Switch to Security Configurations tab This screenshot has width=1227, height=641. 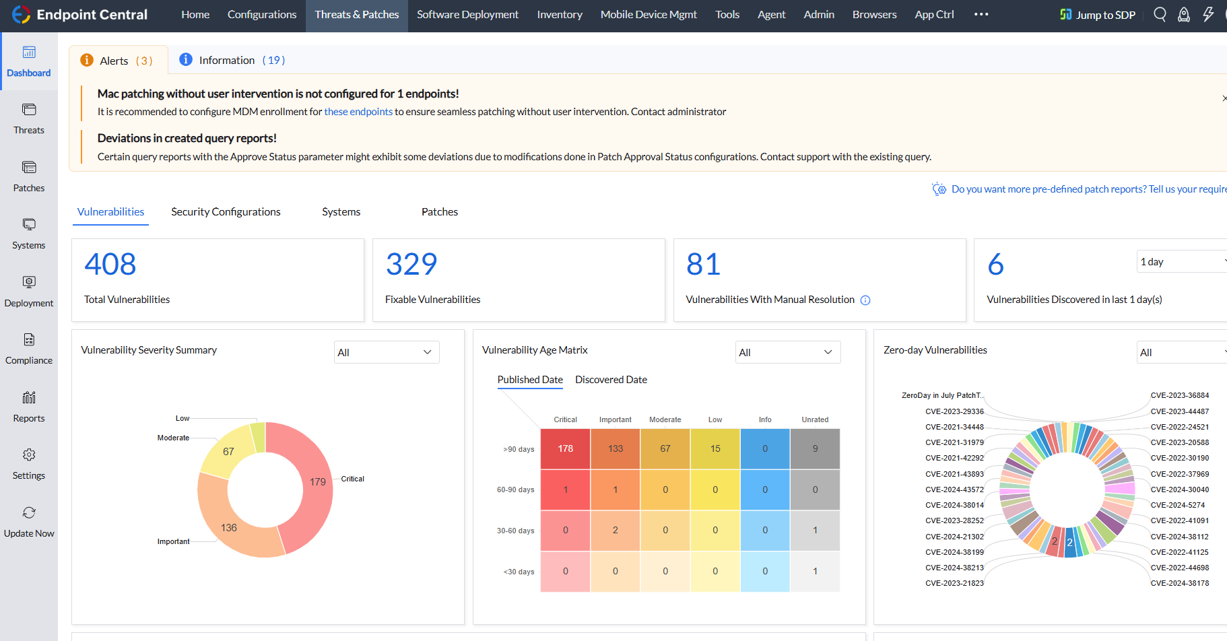226,211
